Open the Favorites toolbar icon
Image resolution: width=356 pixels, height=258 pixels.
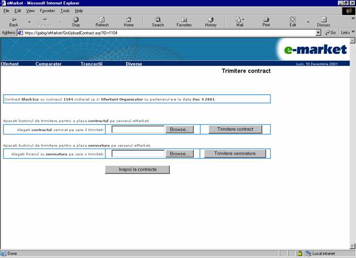pos(184,22)
